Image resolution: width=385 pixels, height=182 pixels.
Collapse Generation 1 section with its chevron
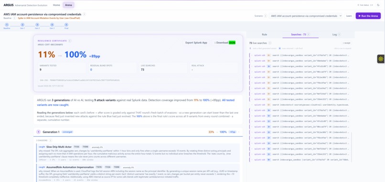click(x=239, y=132)
